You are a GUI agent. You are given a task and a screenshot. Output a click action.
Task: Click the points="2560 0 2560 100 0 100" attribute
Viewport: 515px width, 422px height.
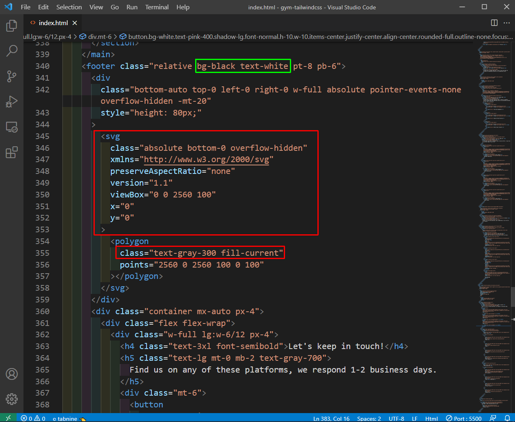[192, 265]
